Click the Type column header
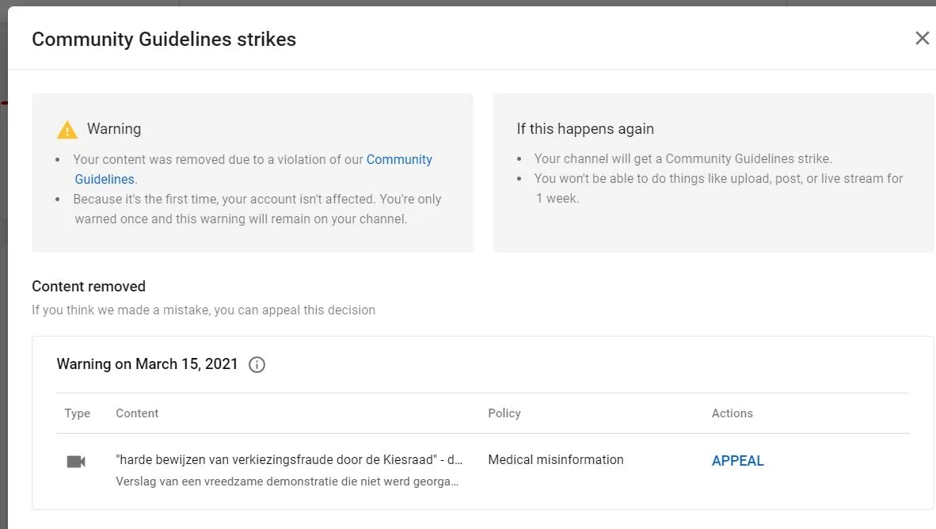The image size is (936, 529). (78, 413)
